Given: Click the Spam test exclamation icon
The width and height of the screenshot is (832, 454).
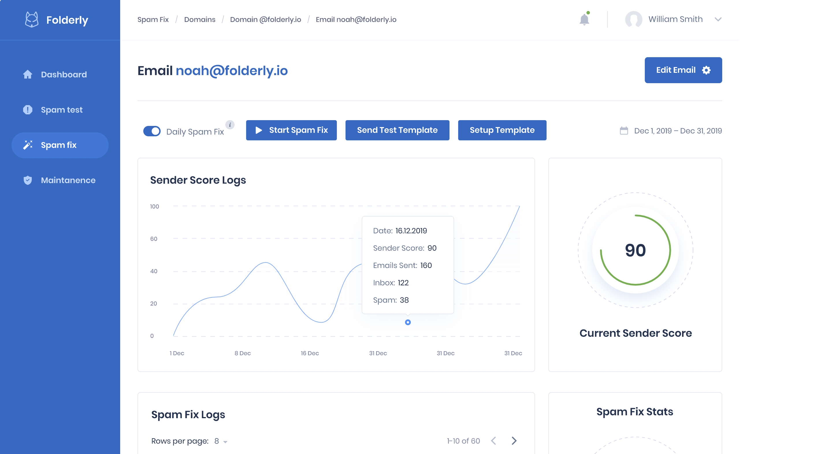Looking at the screenshot, I should click(28, 110).
